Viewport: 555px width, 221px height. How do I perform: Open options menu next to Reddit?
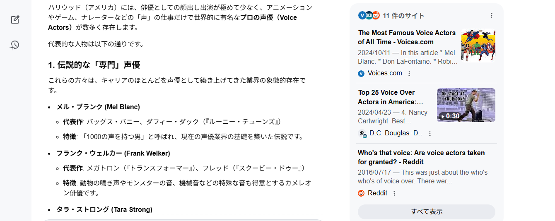pos(394,193)
